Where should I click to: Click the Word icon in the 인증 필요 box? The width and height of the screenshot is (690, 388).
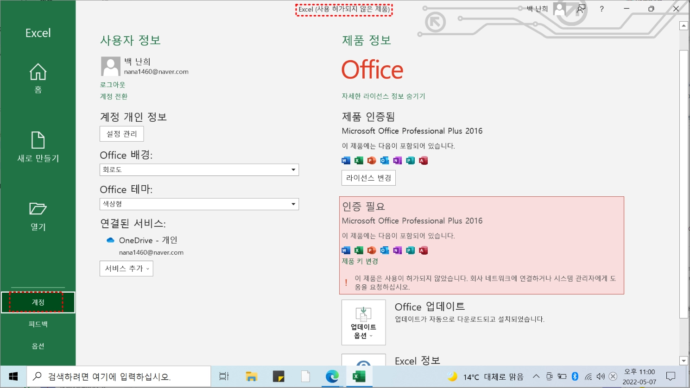point(346,250)
